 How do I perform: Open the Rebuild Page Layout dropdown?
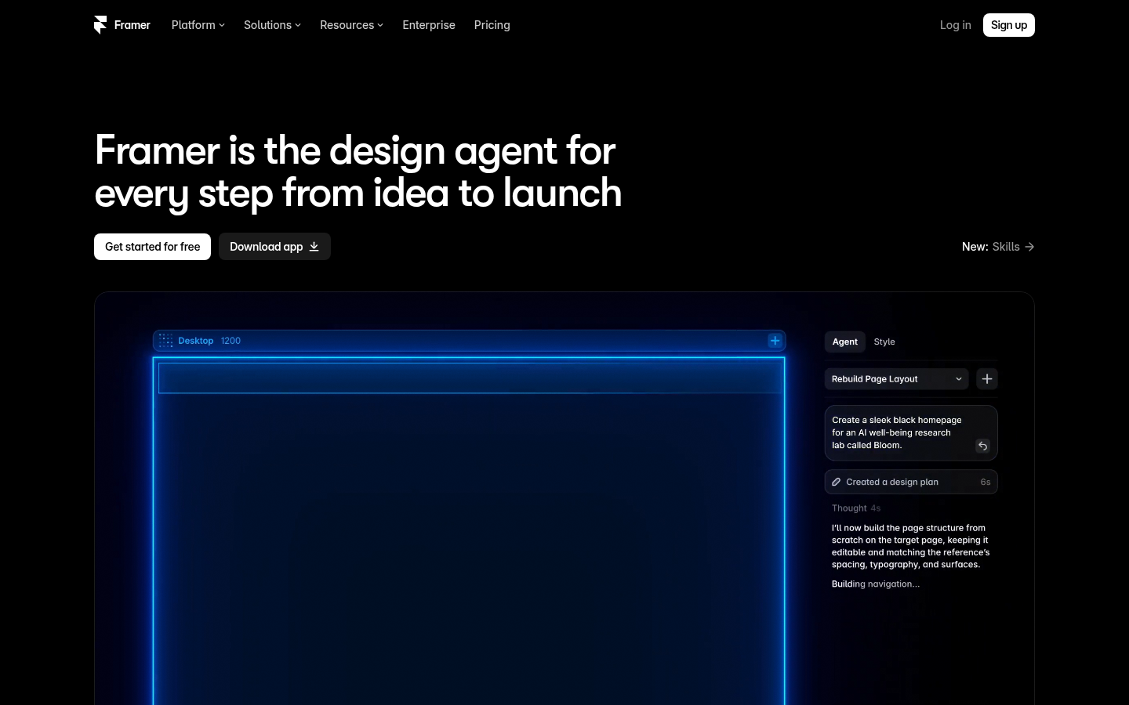897,379
